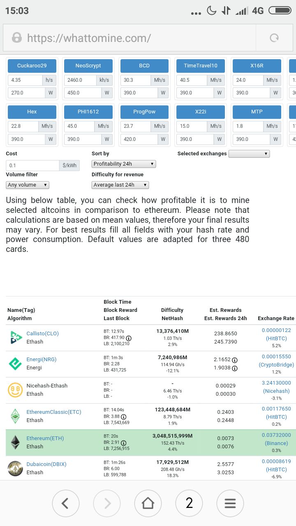
Task: Edit X22i hash rate field 15.0
Action: 192,126
